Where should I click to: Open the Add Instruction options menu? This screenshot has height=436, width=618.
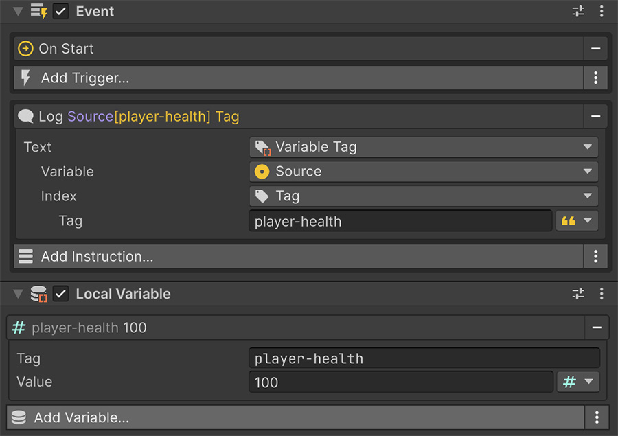click(595, 256)
